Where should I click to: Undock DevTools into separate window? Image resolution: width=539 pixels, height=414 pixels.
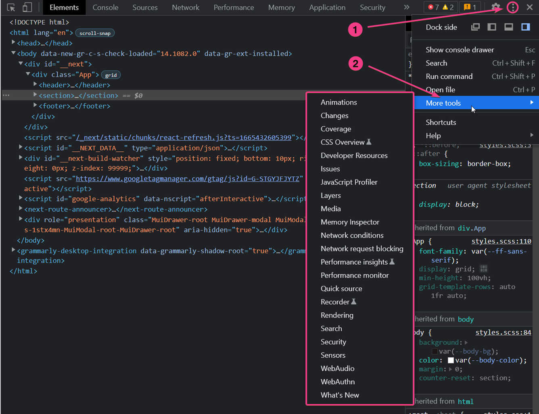(x=476, y=27)
